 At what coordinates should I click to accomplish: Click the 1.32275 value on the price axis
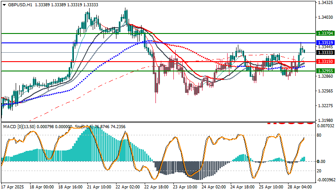pyautogui.click(x=326, y=106)
